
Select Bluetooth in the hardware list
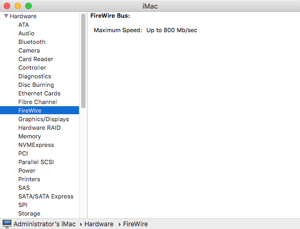32,42
